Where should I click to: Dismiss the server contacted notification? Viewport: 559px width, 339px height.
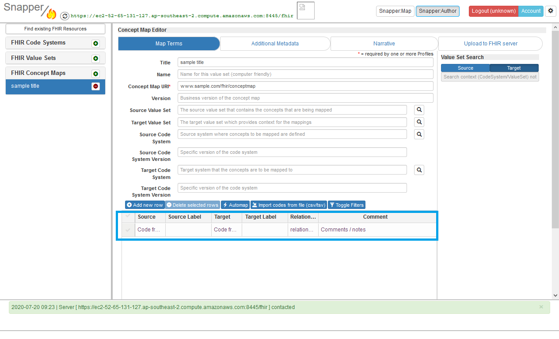click(541, 307)
